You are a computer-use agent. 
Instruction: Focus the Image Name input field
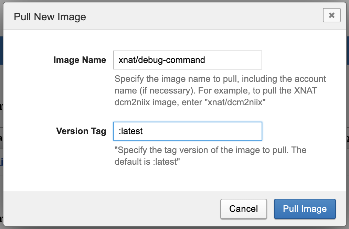188,60
